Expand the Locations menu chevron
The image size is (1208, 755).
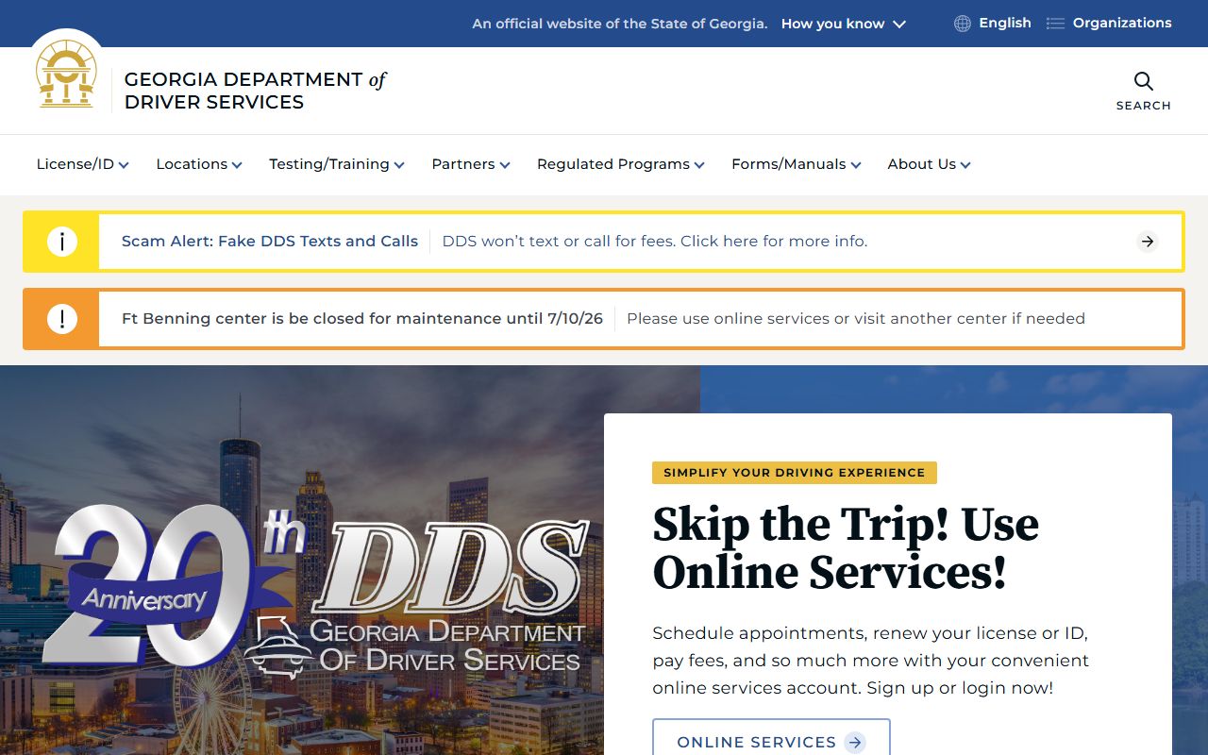coord(237,165)
